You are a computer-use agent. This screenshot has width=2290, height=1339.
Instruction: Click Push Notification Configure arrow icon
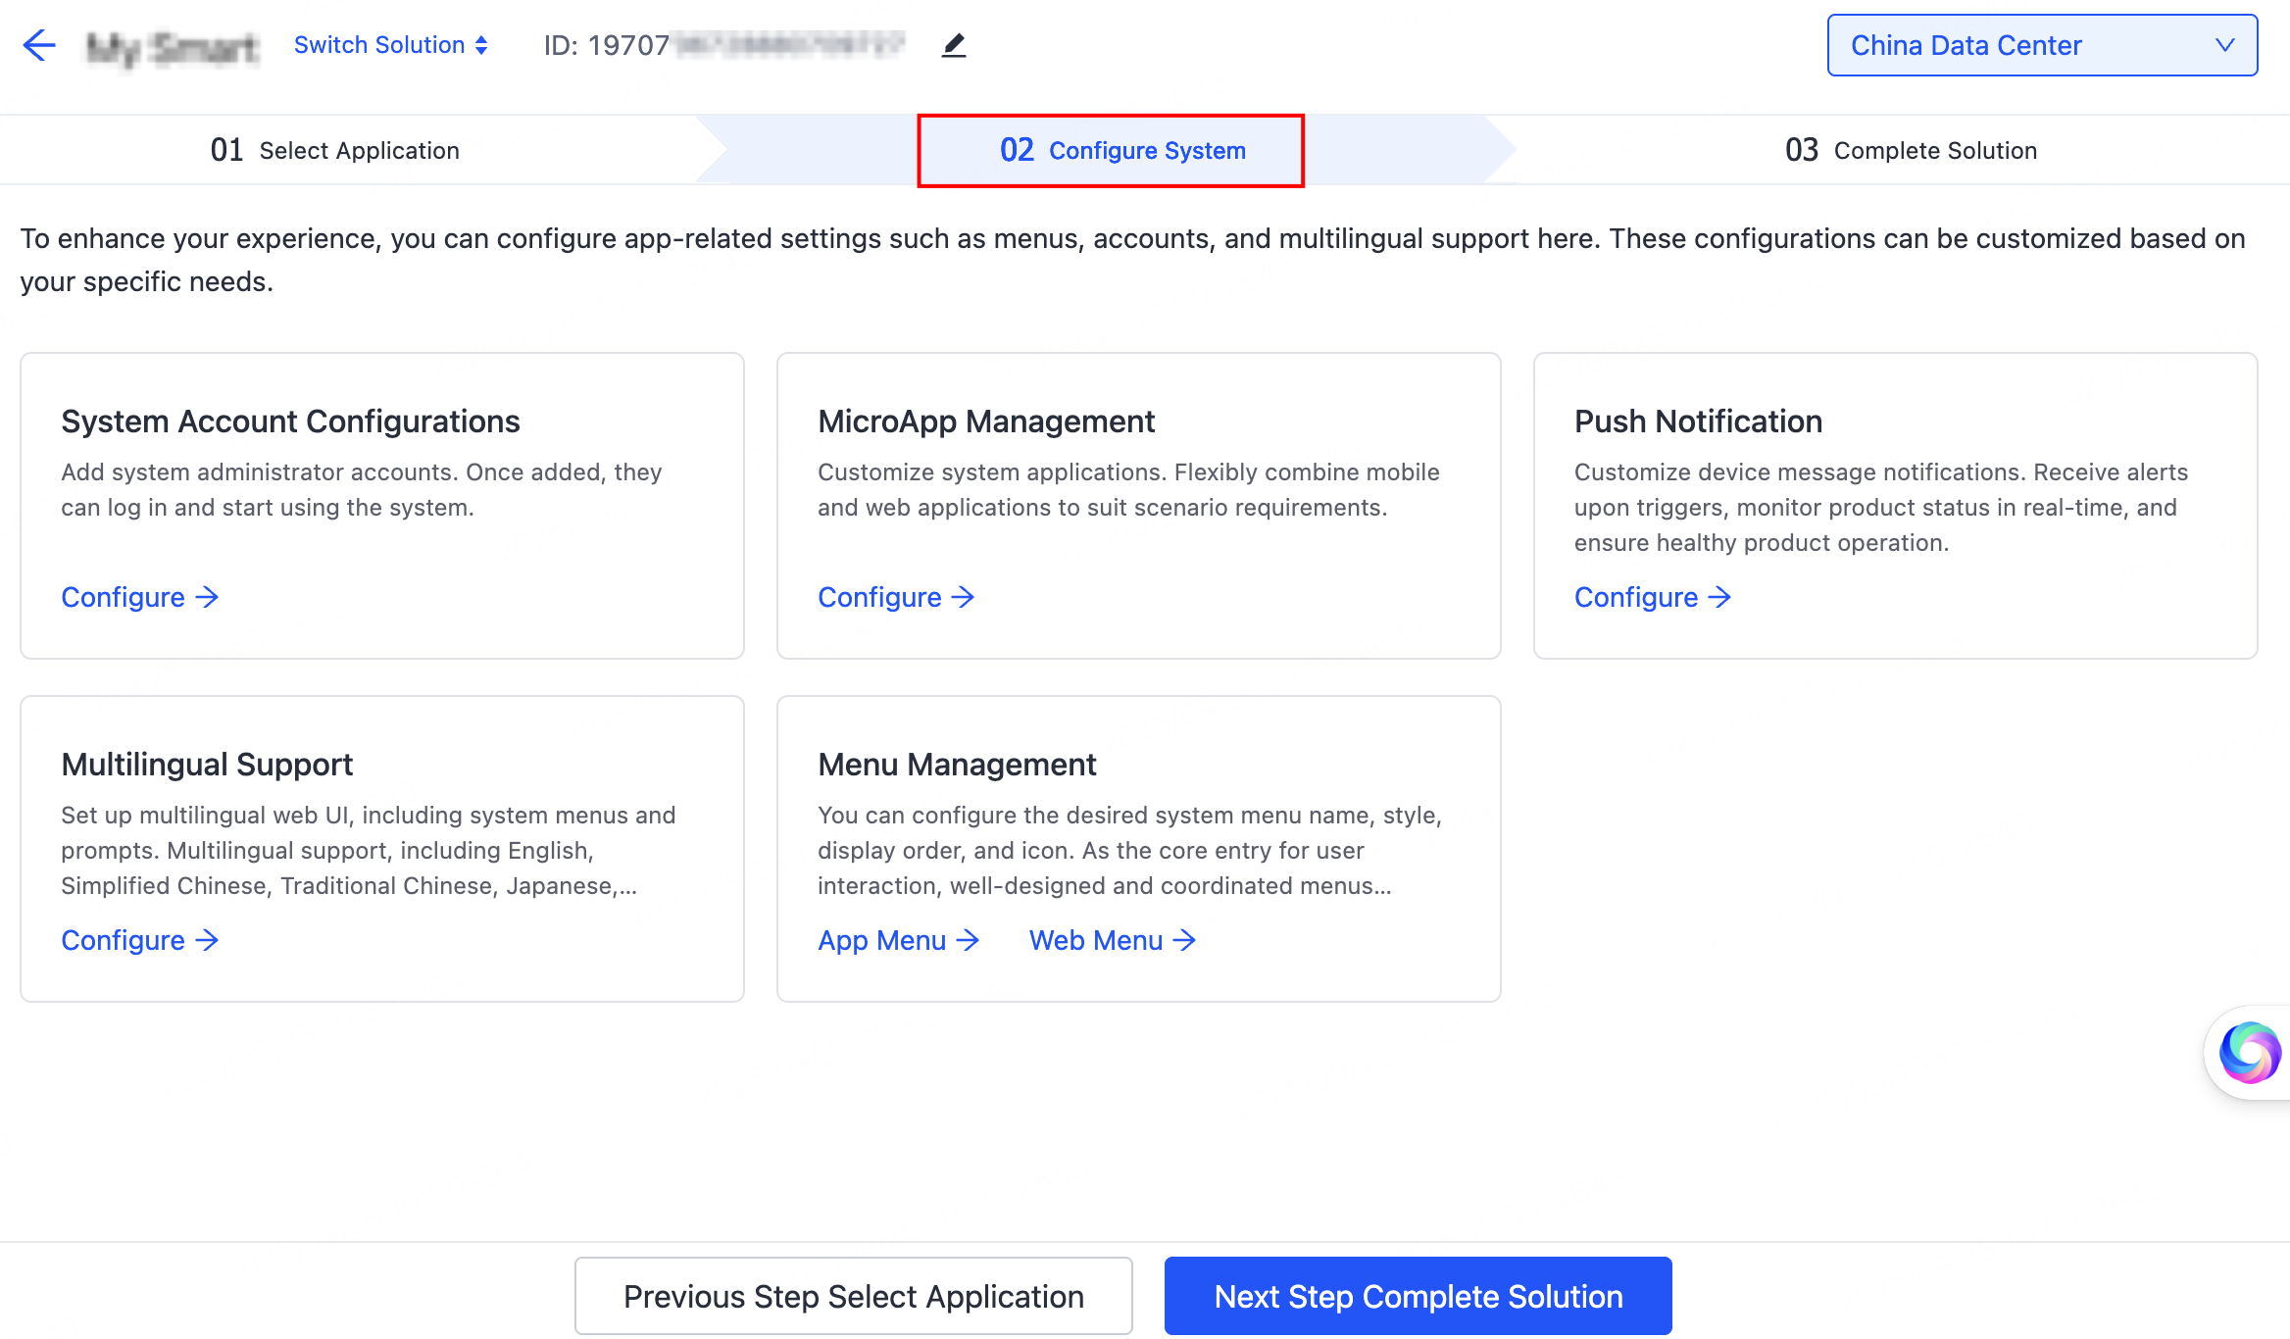1720,597
